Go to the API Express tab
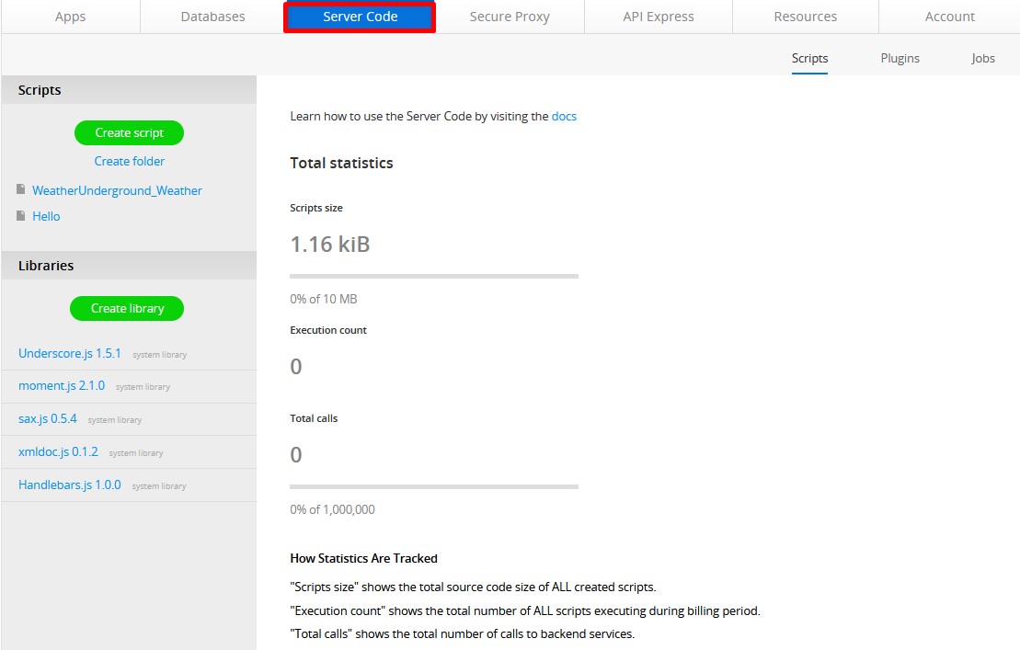1020x650 pixels. click(x=659, y=17)
